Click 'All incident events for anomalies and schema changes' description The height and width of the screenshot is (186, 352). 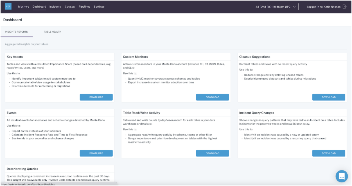(56, 120)
